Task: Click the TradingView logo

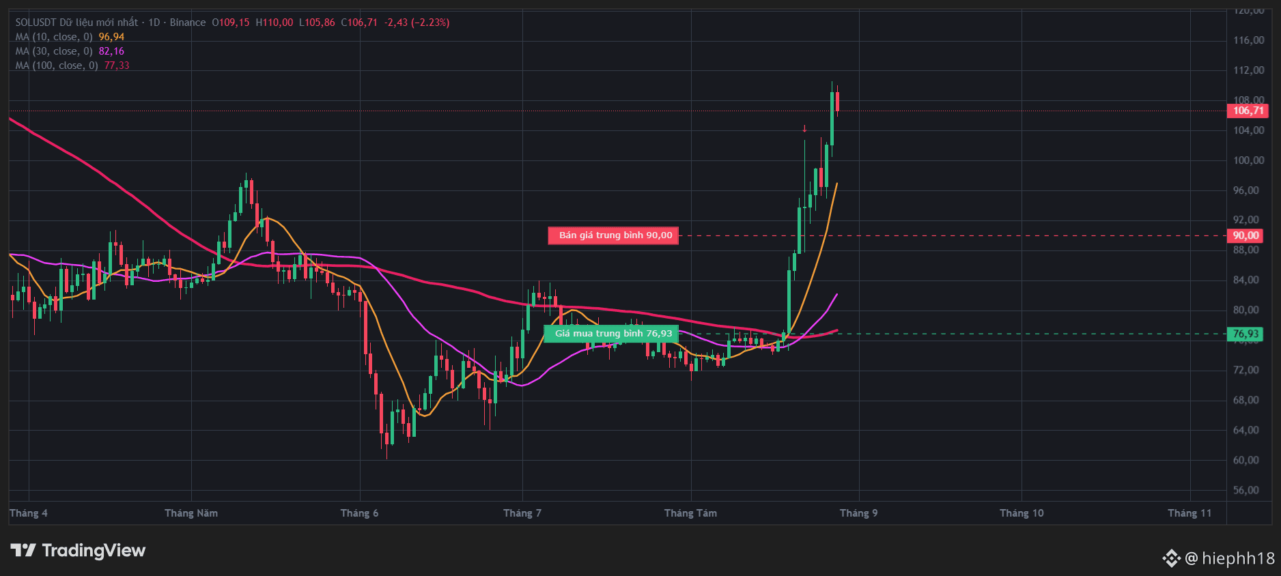Action: [x=78, y=551]
